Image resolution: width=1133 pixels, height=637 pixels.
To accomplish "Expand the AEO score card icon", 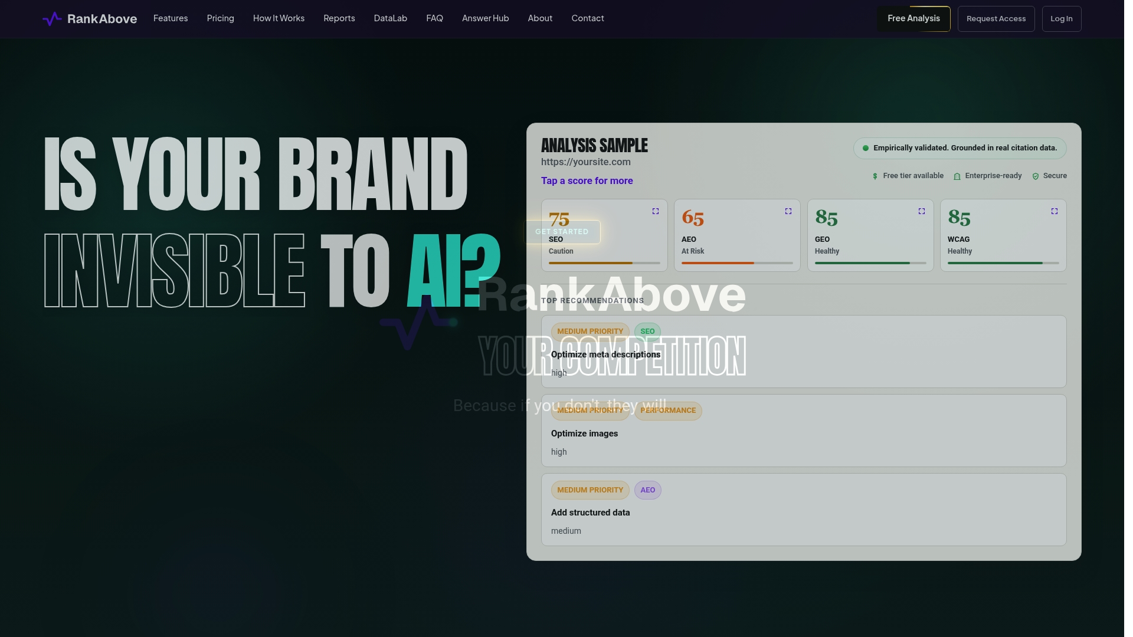I will click(x=788, y=211).
